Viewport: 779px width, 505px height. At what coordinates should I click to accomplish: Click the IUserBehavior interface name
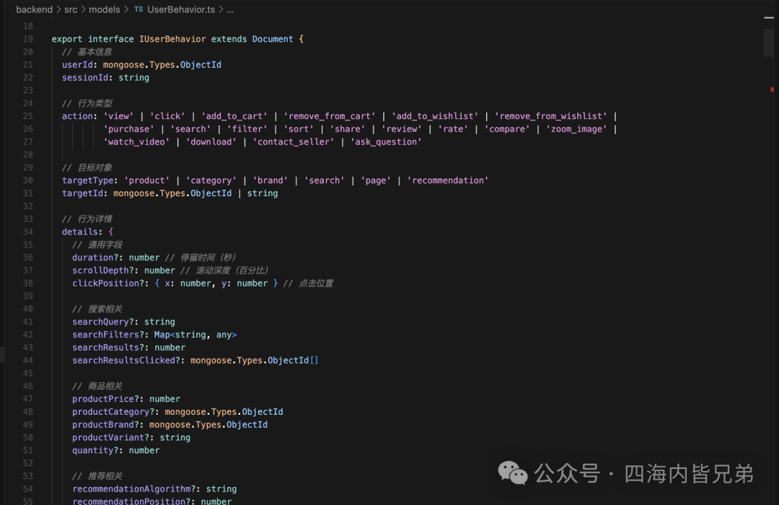[172, 39]
